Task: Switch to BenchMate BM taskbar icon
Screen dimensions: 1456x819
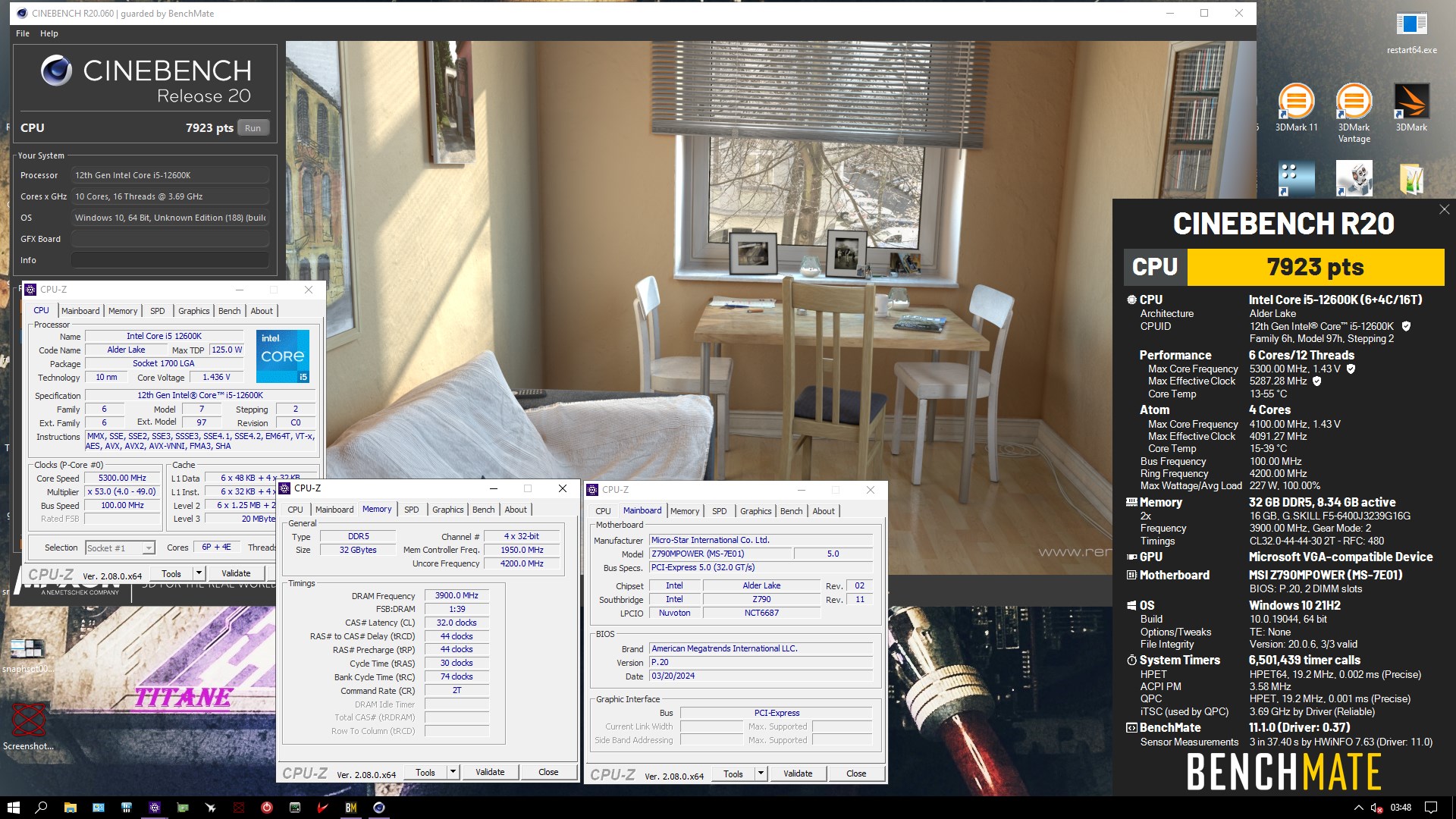Action: [x=350, y=808]
